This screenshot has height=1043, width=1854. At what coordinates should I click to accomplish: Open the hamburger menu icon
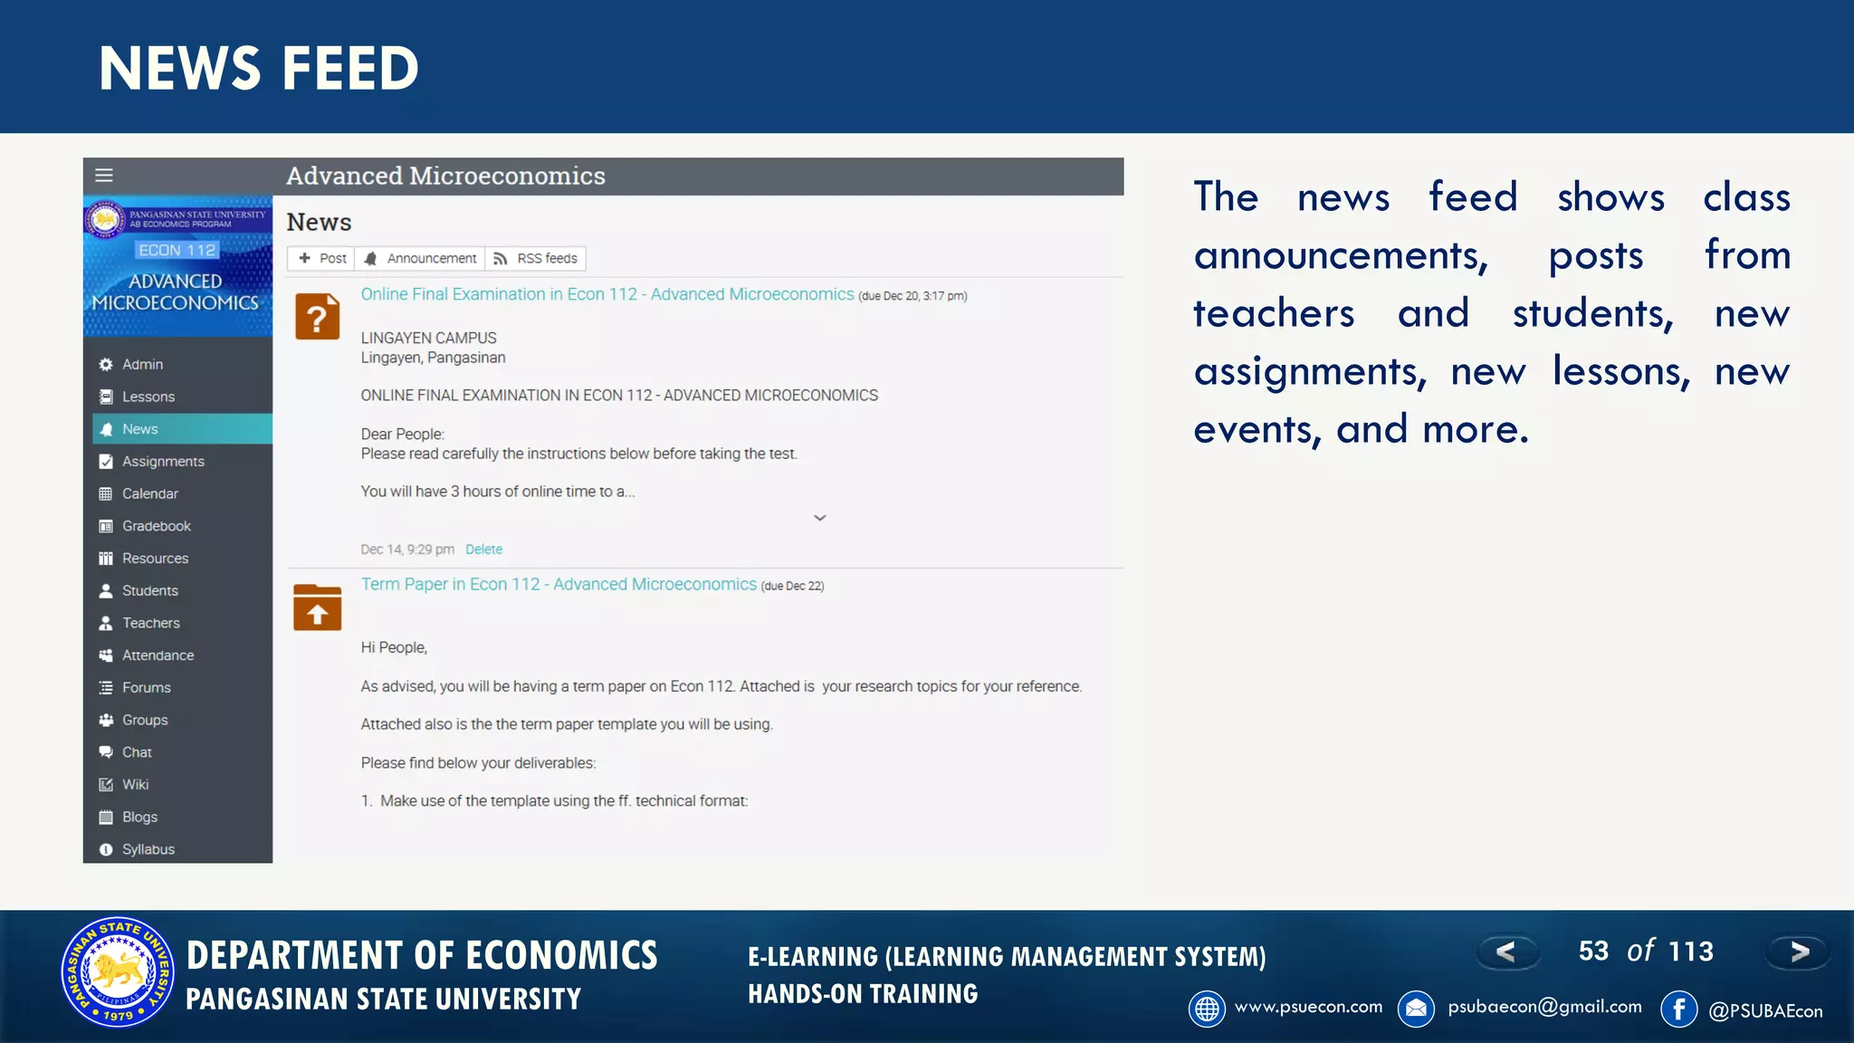pos(104,176)
